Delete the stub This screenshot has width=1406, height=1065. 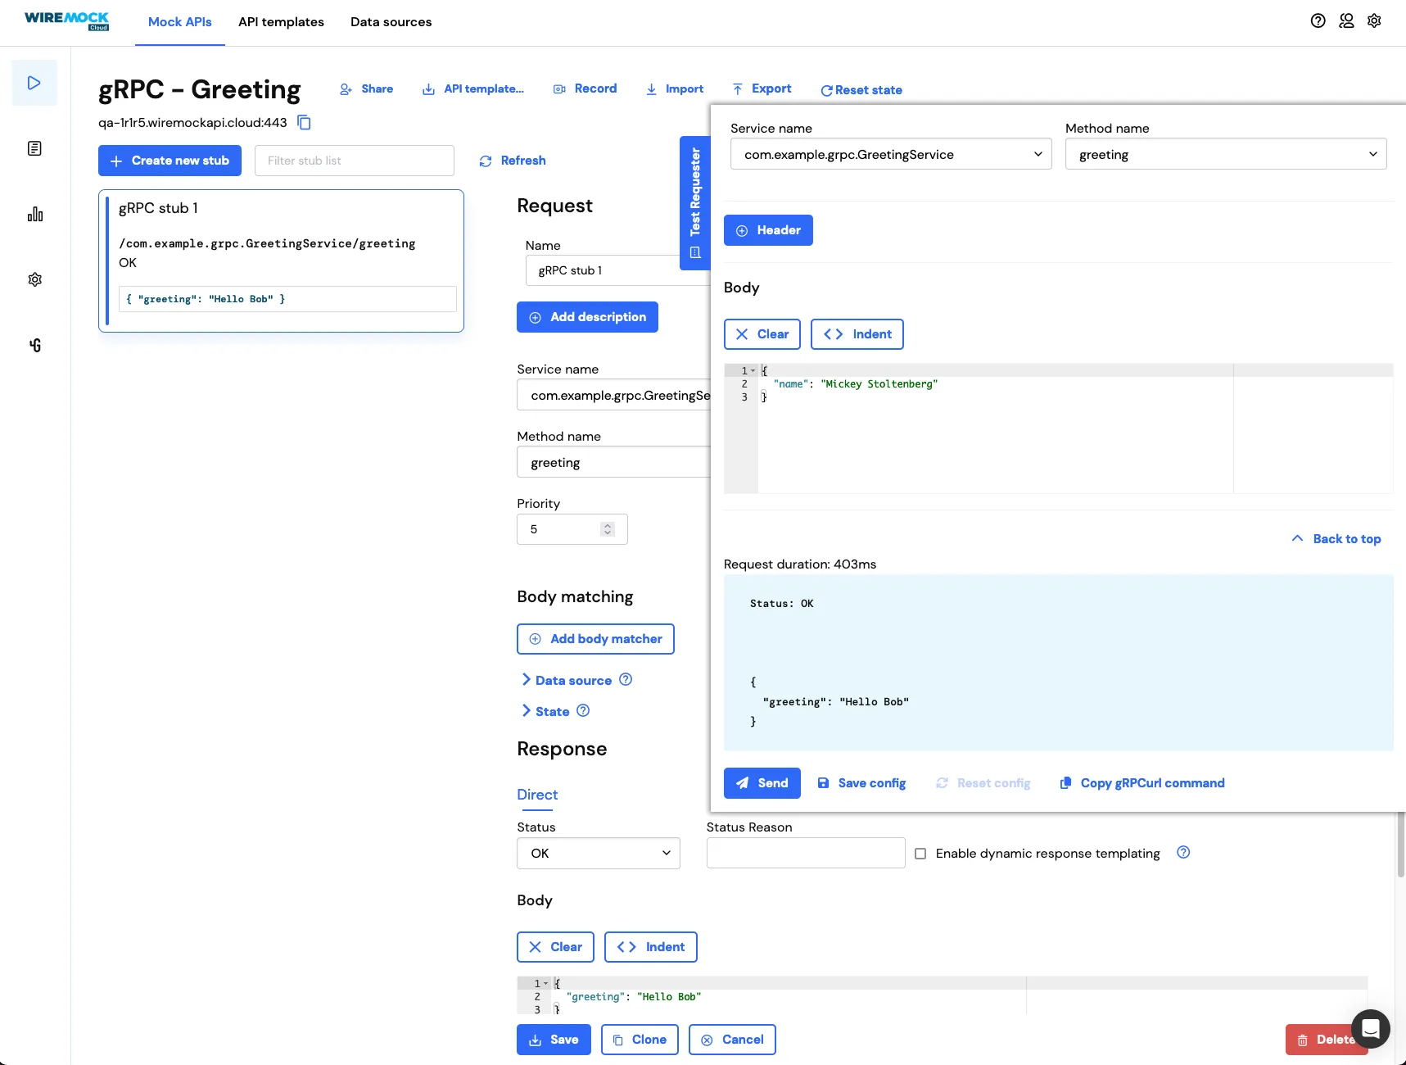click(1325, 1040)
